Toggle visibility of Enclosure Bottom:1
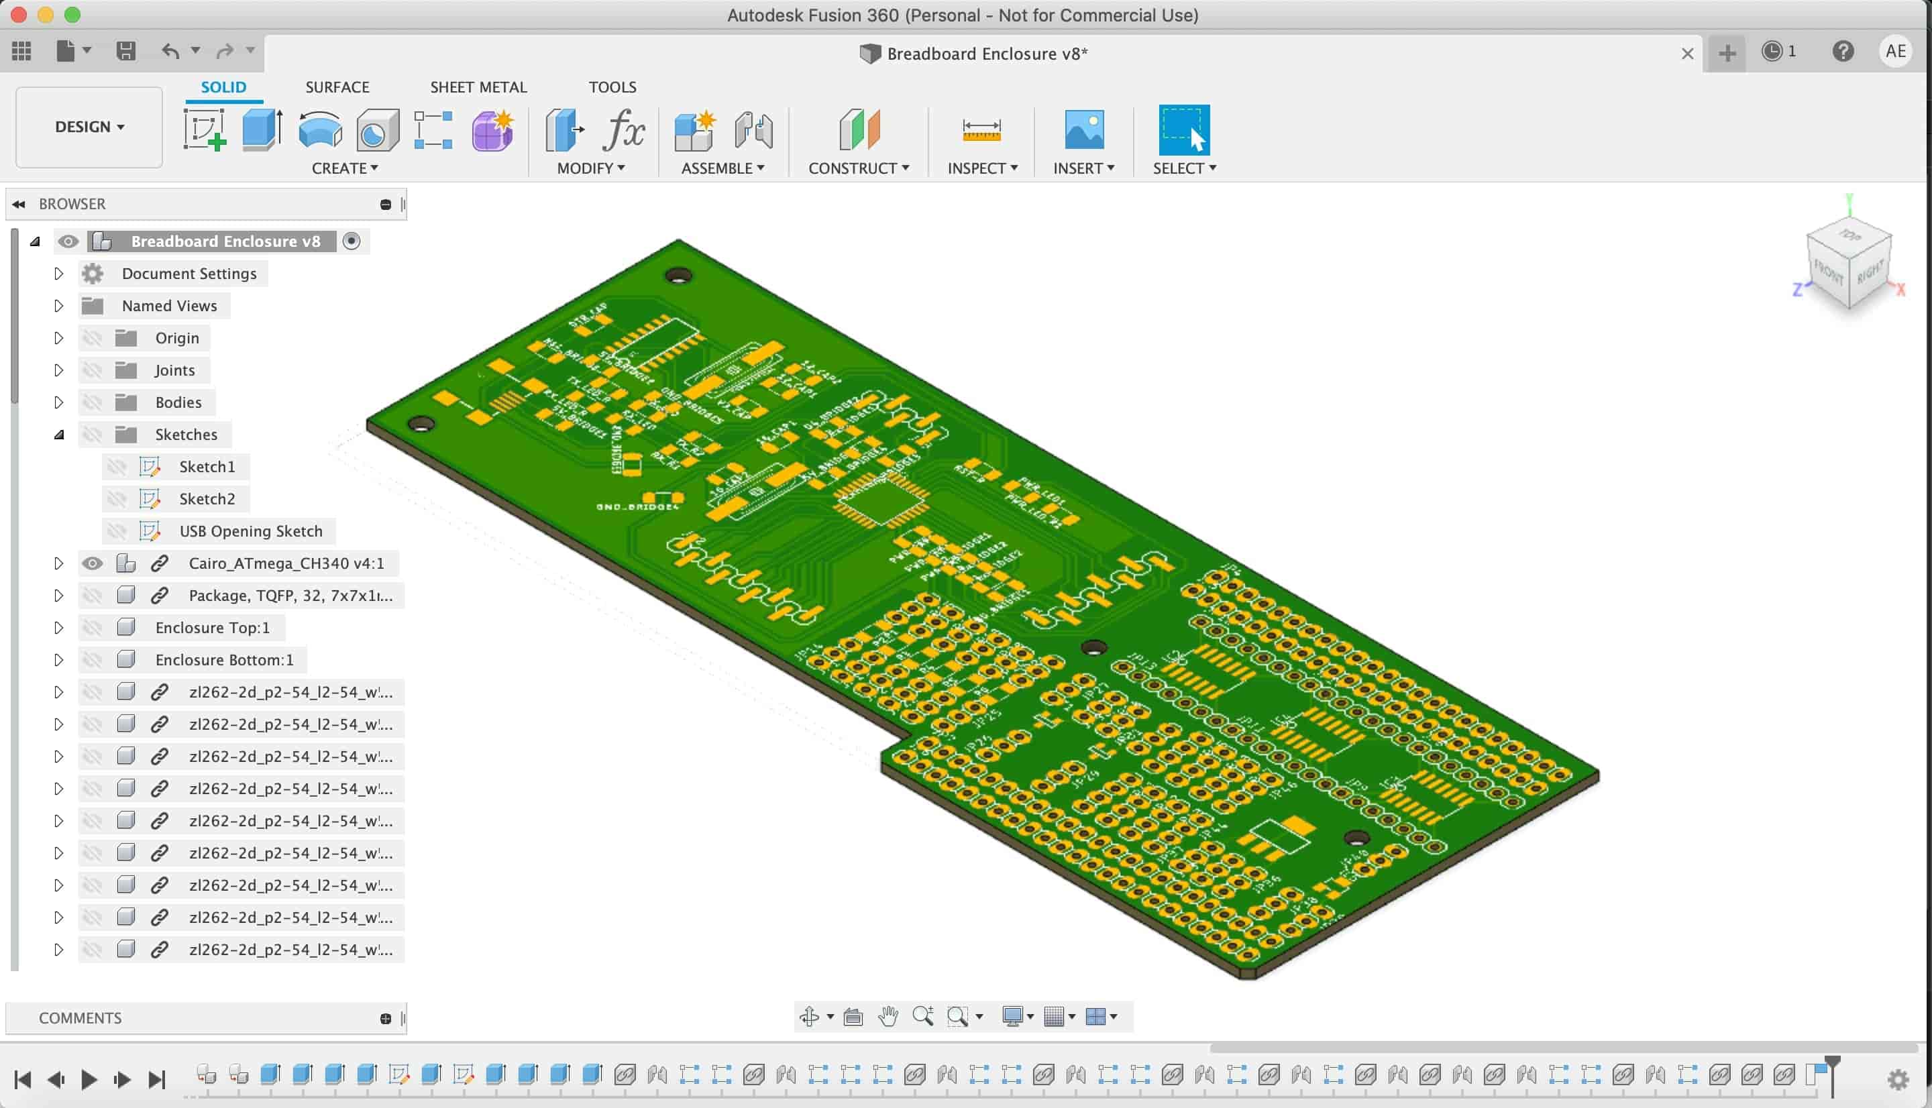Screen dimensions: 1932x1108 pos(91,659)
